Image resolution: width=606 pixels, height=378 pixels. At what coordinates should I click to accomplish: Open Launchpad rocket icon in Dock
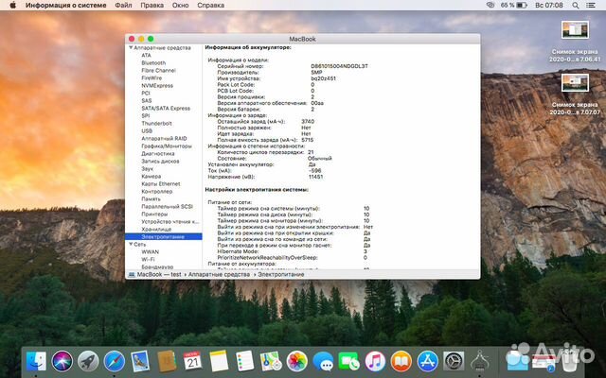[88, 362]
